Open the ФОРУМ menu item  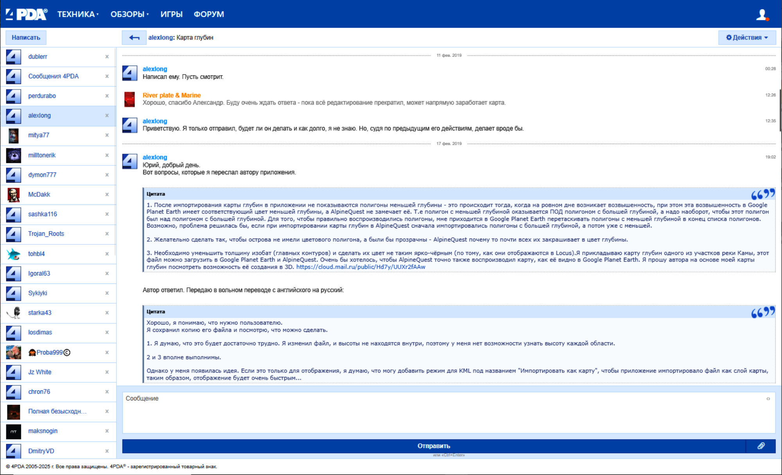click(x=209, y=14)
